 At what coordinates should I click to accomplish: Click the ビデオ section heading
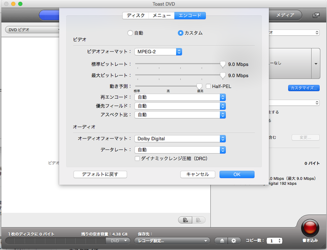point(79,39)
